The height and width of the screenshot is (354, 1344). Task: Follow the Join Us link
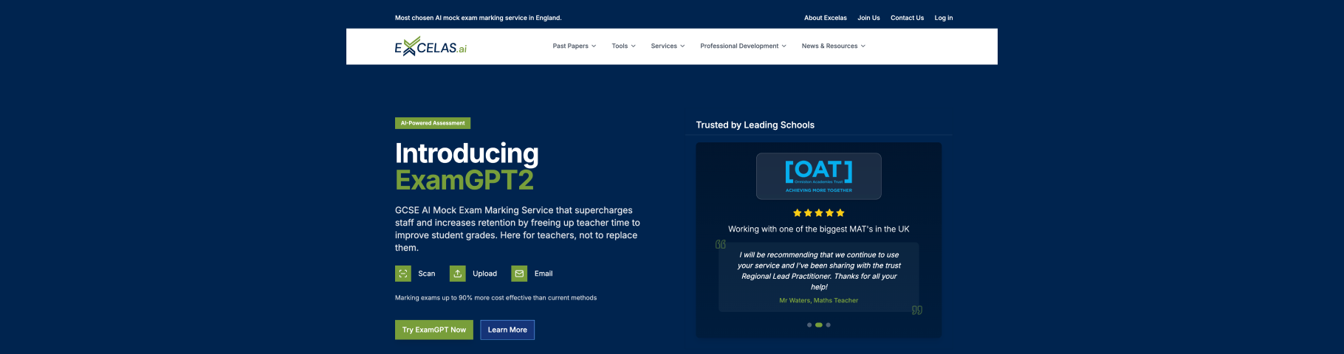868,18
